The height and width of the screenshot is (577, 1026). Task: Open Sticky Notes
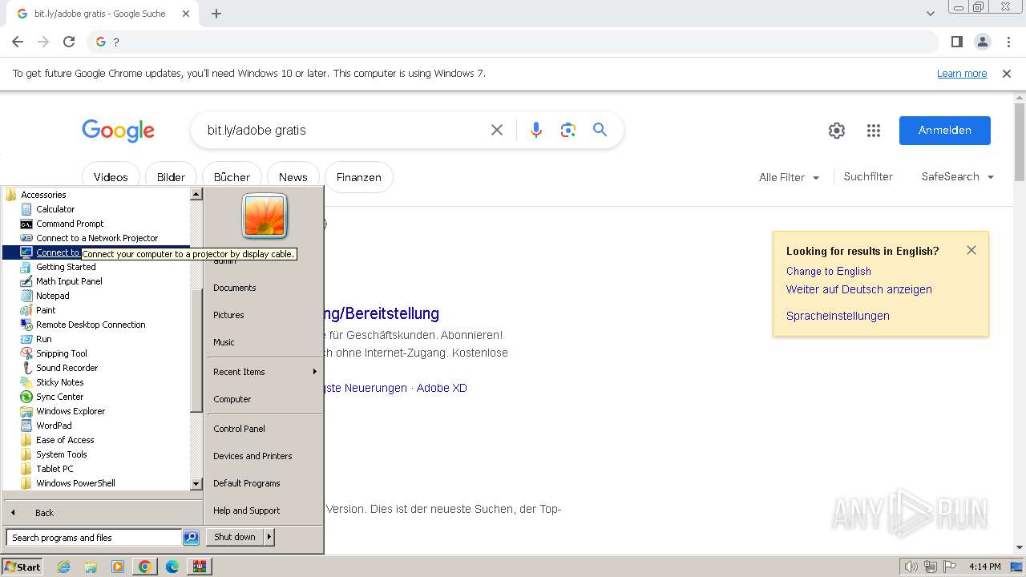59,382
